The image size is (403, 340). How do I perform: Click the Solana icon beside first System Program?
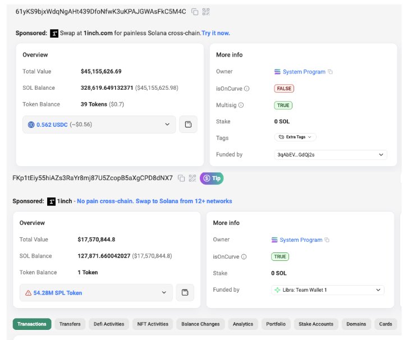coord(277,72)
